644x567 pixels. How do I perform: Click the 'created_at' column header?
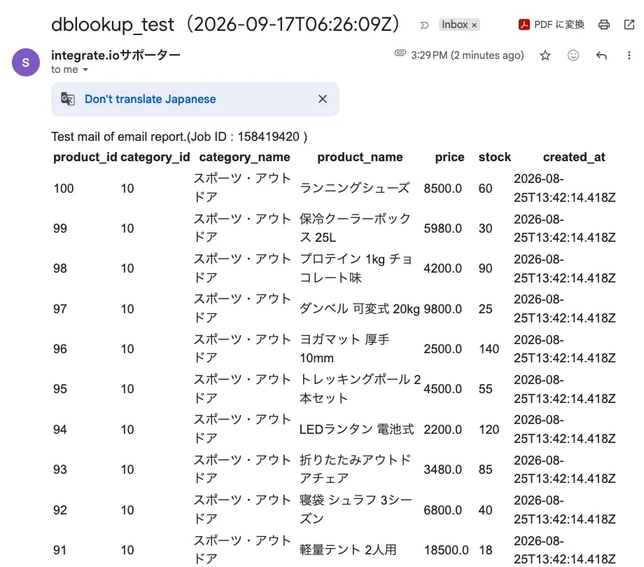tap(574, 157)
